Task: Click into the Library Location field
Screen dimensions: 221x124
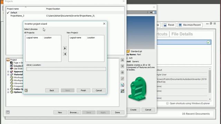Action: pyautogui.click(x=66, y=69)
